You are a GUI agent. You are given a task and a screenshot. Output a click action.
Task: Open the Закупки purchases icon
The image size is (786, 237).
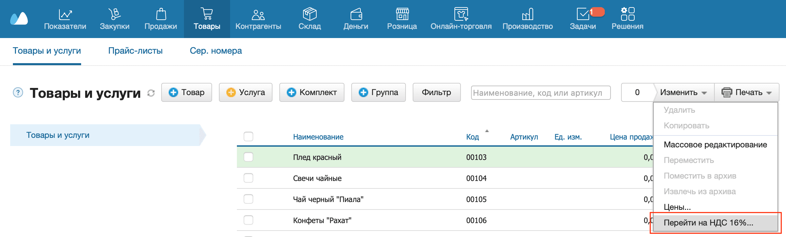[114, 15]
